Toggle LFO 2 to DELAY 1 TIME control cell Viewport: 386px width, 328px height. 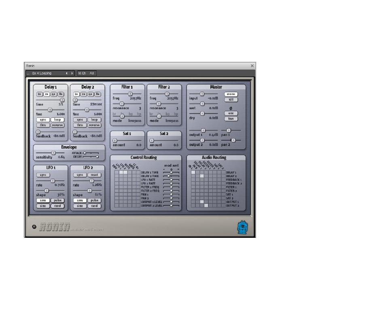125,172
